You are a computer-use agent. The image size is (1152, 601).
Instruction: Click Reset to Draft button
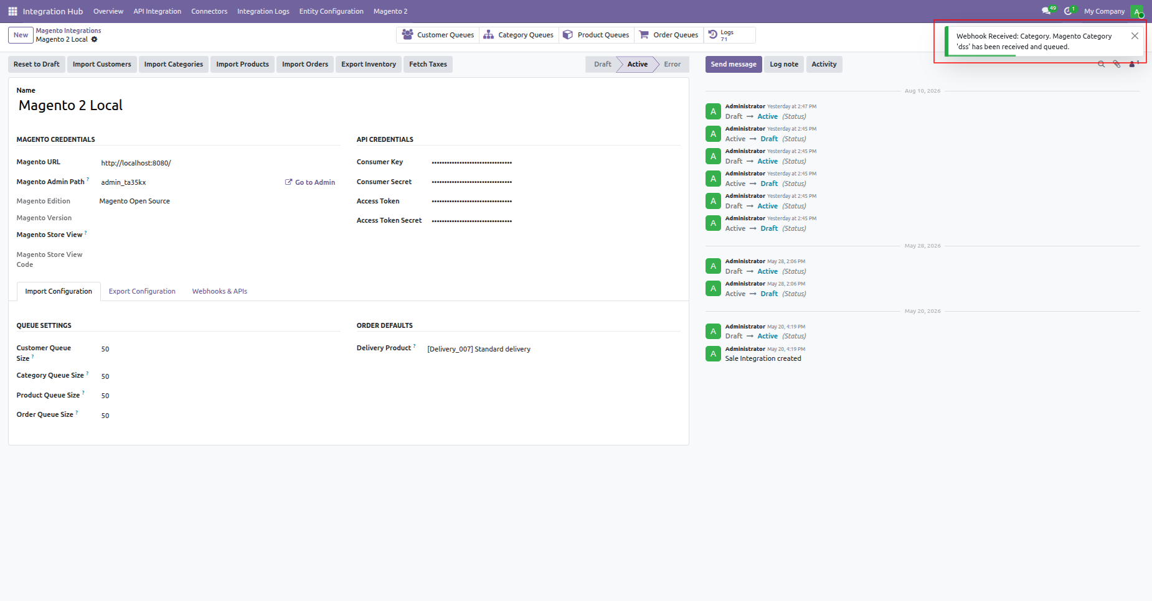point(37,64)
